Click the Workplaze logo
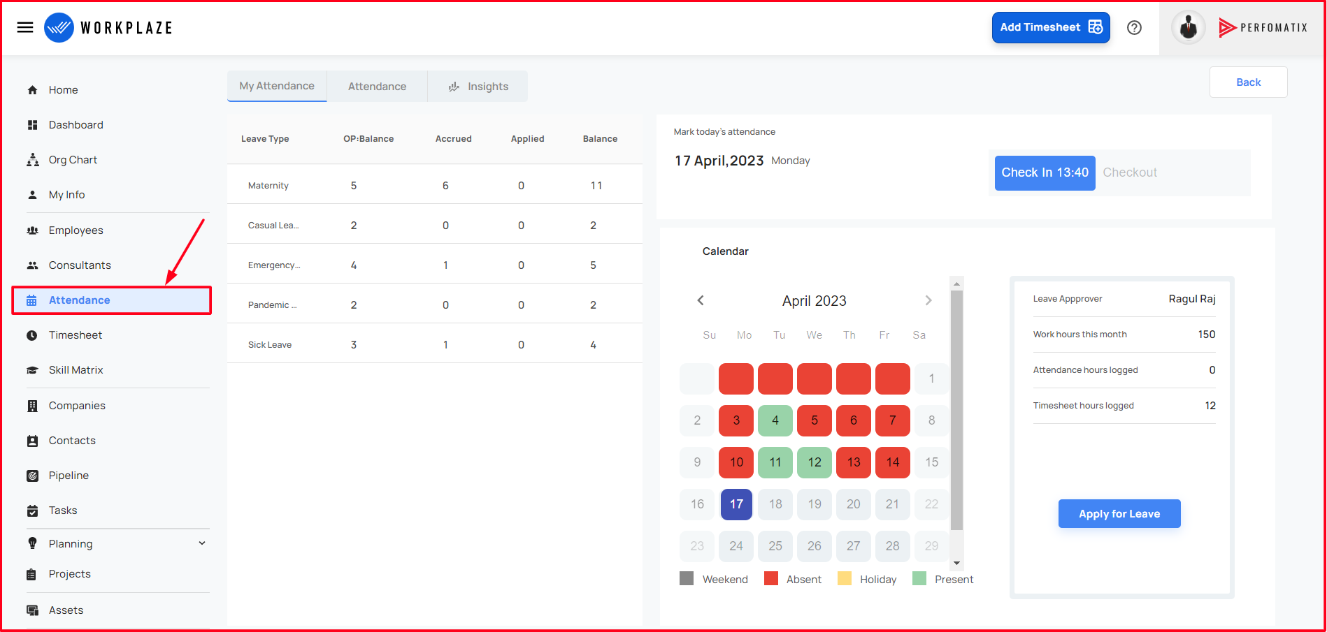The height and width of the screenshot is (632, 1327). (x=108, y=27)
